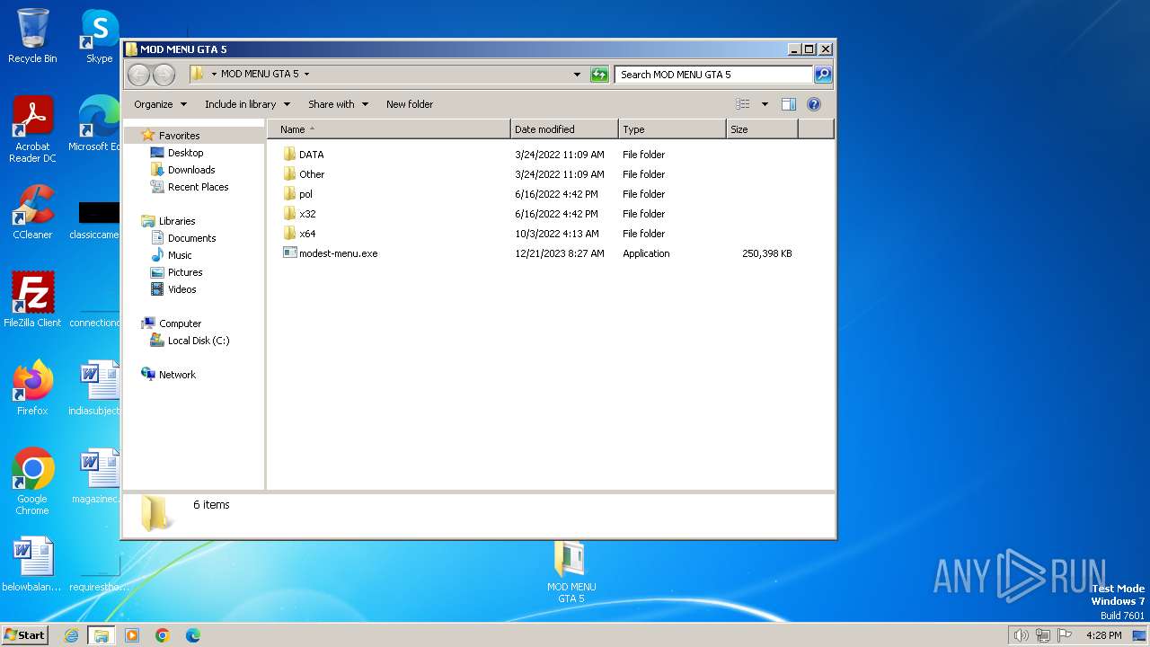Open Downloads in navigation pane

(x=190, y=170)
